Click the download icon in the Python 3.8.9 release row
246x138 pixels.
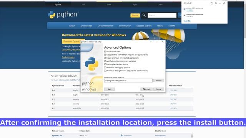pos(121,135)
